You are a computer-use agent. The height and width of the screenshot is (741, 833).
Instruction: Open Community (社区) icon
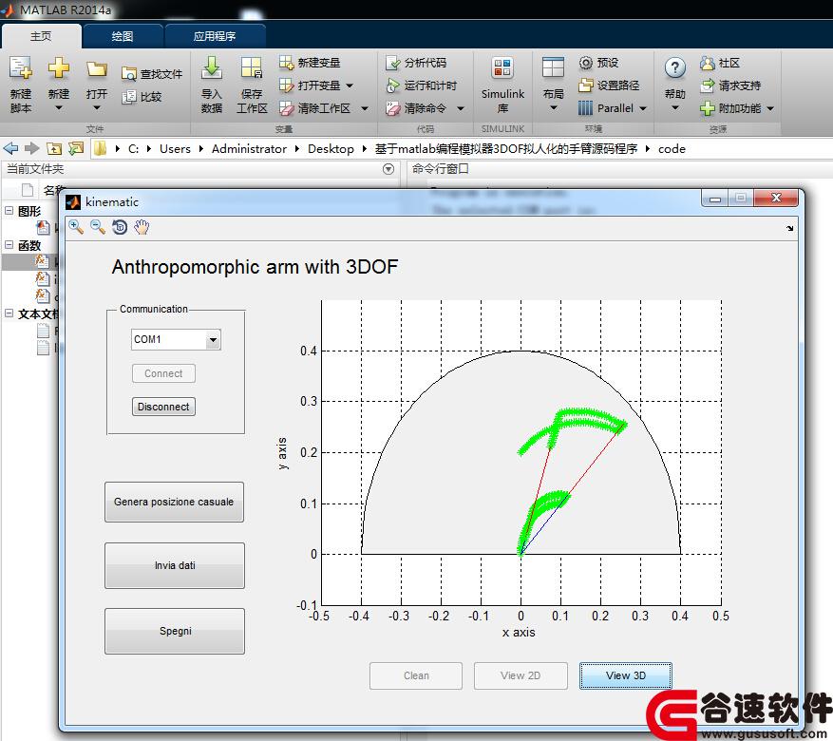707,63
